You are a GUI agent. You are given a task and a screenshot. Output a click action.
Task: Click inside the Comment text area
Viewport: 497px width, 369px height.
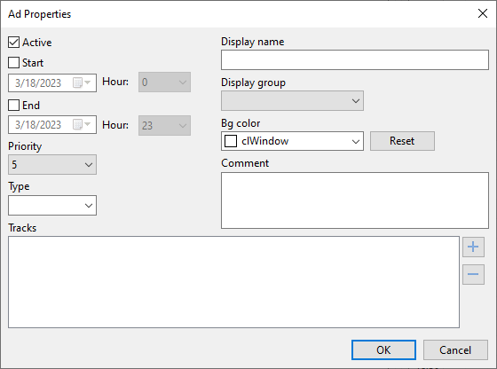(x=355, y=200)
